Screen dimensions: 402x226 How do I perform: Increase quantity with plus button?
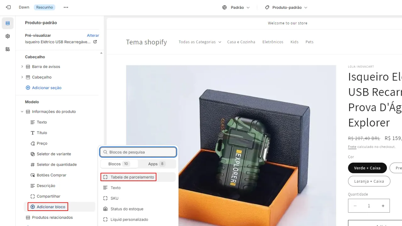(383, 206)
